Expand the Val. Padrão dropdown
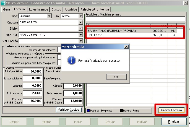This screenshot has height=127, width=190. coord(80,41)
